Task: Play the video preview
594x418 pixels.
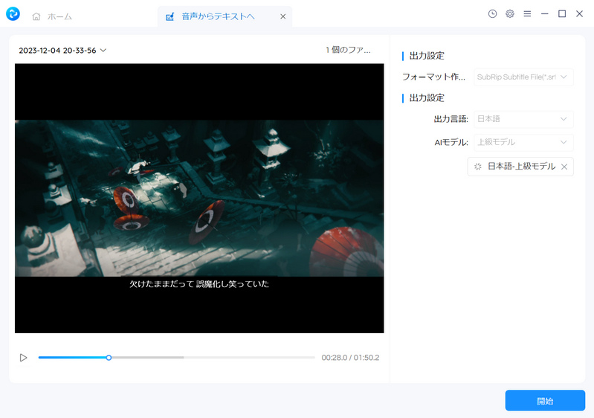Action: click(23, 358)
